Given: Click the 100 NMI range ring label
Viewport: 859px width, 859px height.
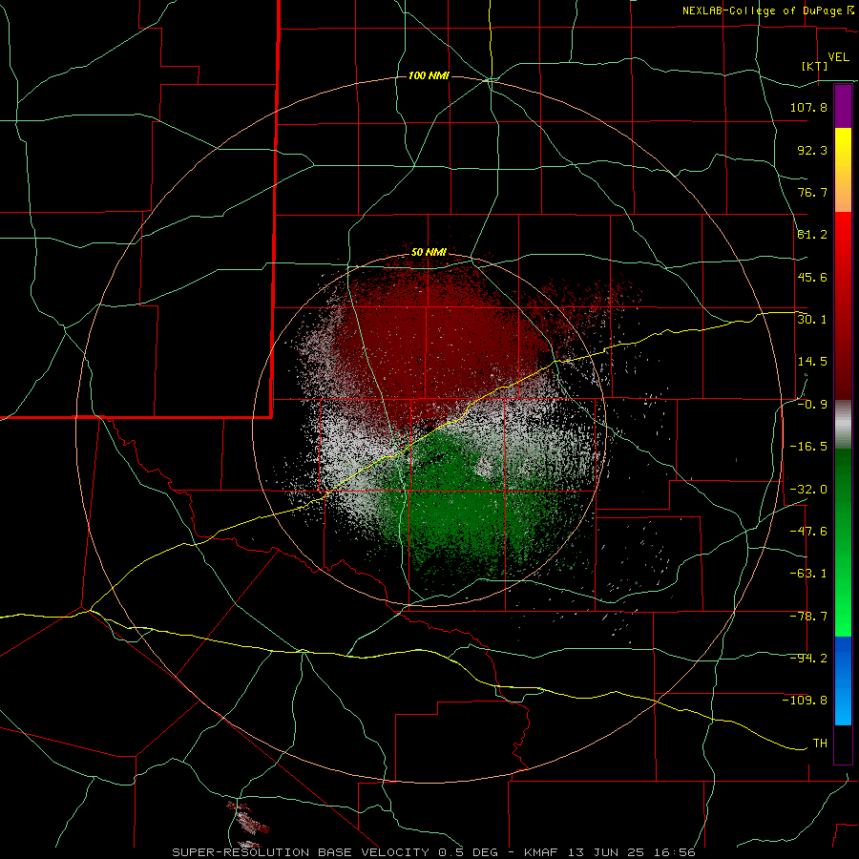Looking at the screenshot, I should (429, 75).
